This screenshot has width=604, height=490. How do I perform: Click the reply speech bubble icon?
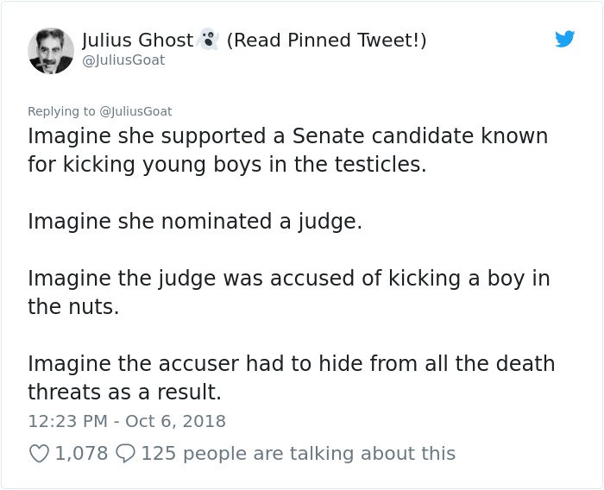[x=124, y=453]
